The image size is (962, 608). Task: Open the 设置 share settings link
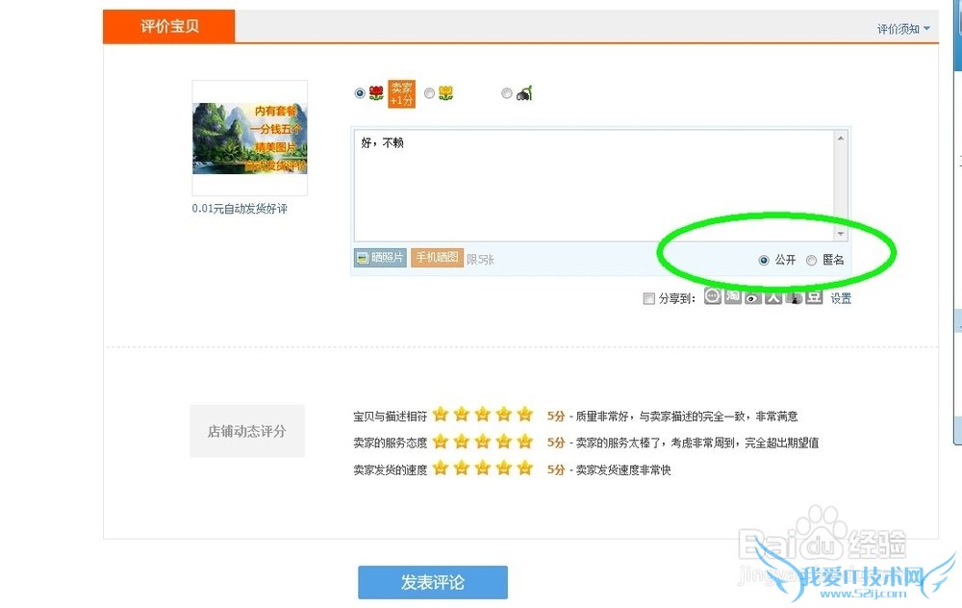(841, 299)
